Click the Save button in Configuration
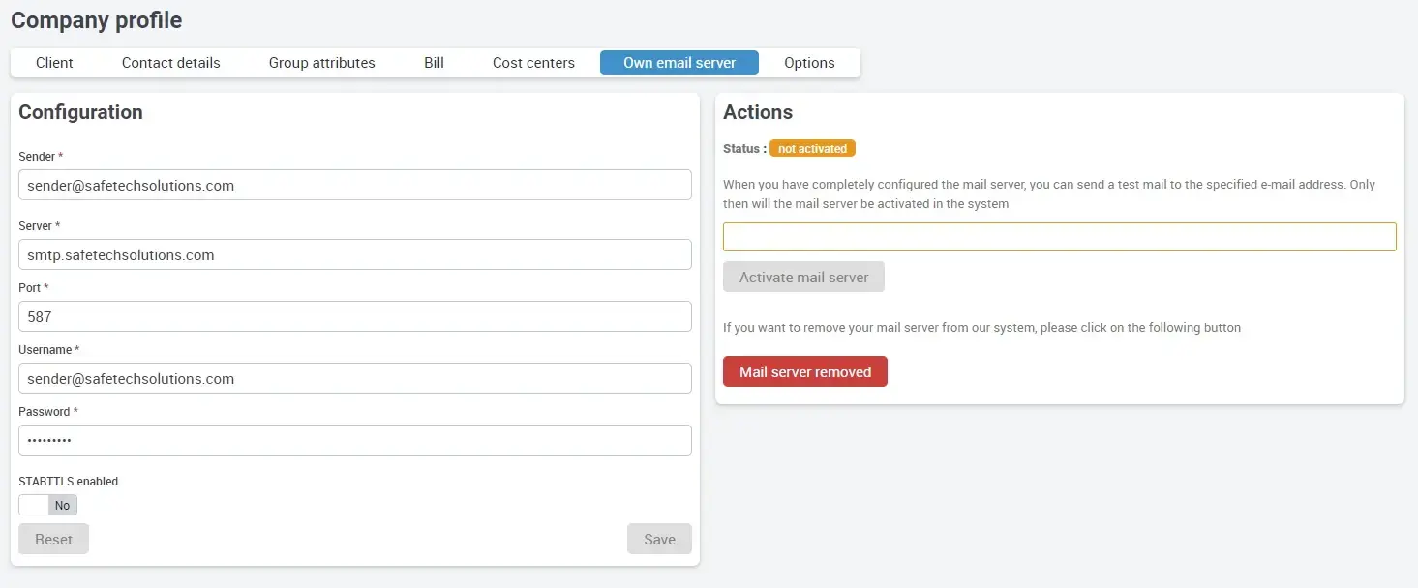Image resolution: width=1418 pixels, height=588 pixels. coord(659,539)
